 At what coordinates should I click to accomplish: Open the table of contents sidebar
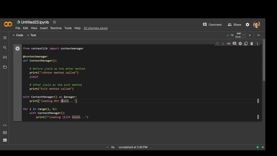tap(5, 38)
